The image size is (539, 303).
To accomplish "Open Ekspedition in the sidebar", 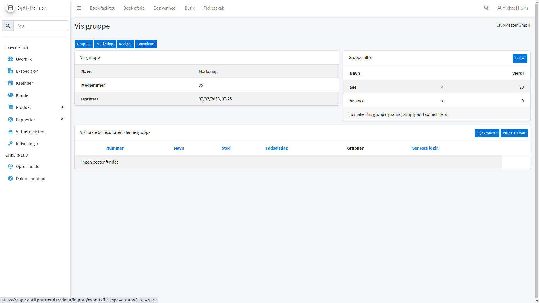I will coord(27,71).
